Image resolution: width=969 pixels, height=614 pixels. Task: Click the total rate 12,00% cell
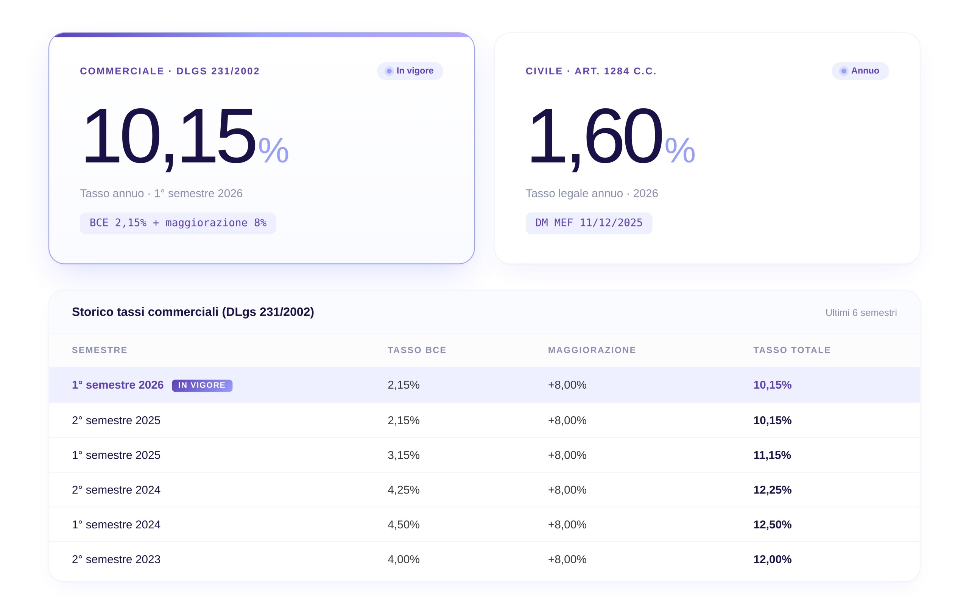[x=772, y=559]
